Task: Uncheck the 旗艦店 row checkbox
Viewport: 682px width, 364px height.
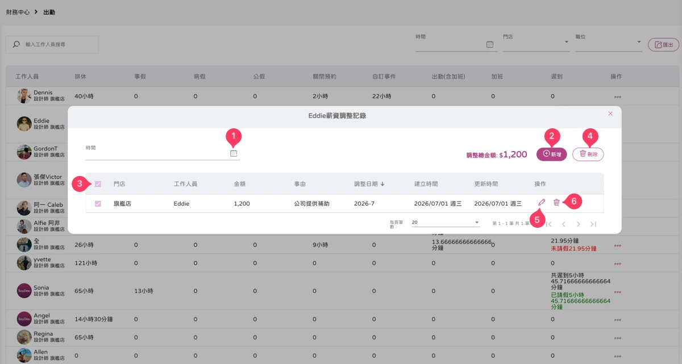Action: pyautogui.click(x=98, y=203)
